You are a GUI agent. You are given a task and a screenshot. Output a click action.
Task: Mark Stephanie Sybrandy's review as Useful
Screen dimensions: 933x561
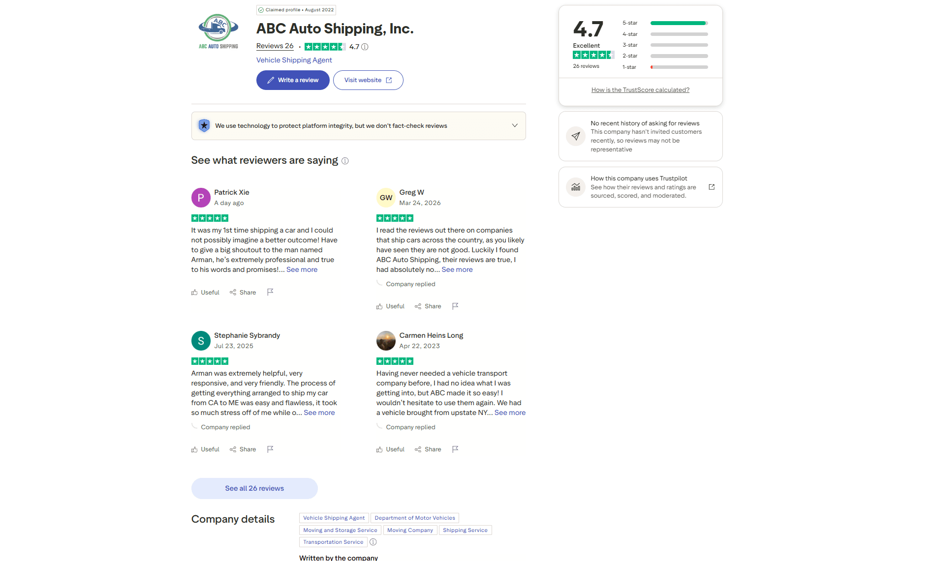coord(205,449)
